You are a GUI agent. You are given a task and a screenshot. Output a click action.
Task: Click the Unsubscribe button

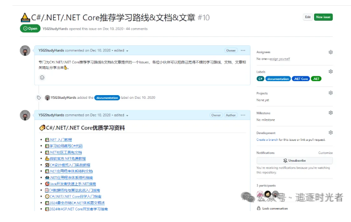pos(295,161)
